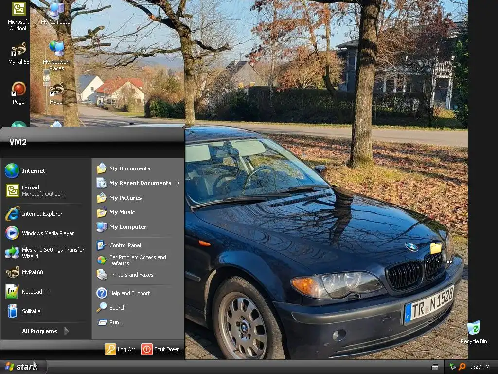Open Set Program Access and Defaults
This screenshot has width=498, height=374.
click(x=139, y=260)
